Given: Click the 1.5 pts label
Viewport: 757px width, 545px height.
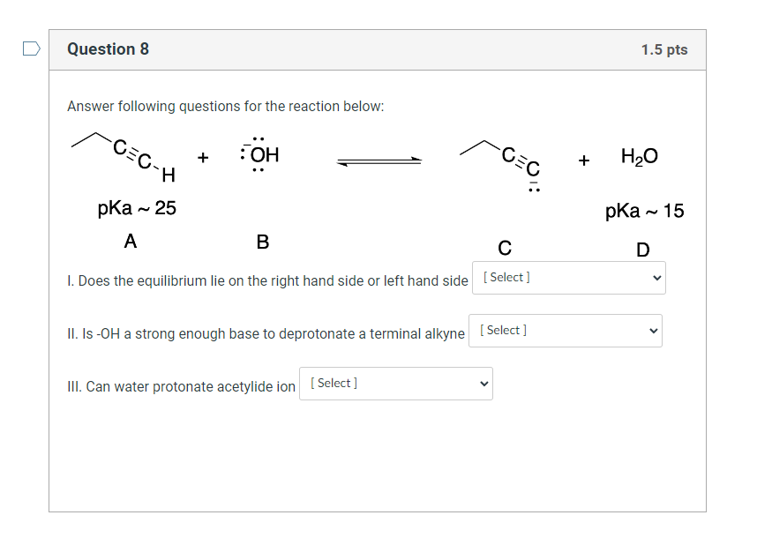Looking at the screenshot, I should click(x=663, y=49).
